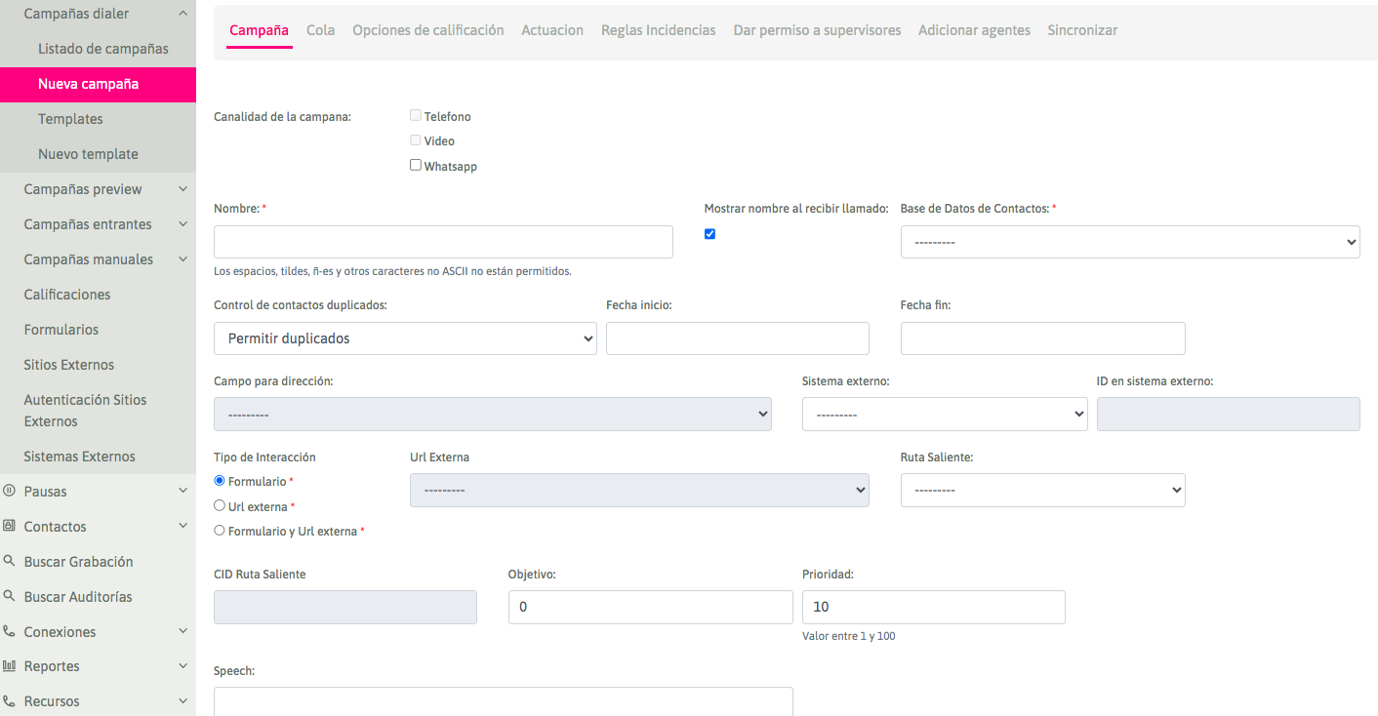Open the Formularios sidebar link

61,330
